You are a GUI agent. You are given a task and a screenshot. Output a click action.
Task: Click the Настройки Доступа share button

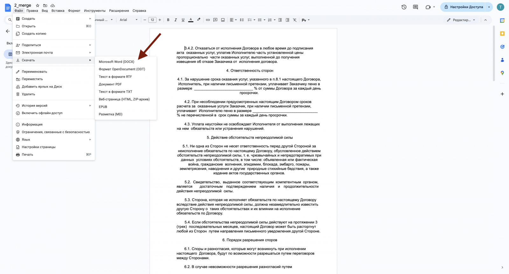[x=463, y=7]
